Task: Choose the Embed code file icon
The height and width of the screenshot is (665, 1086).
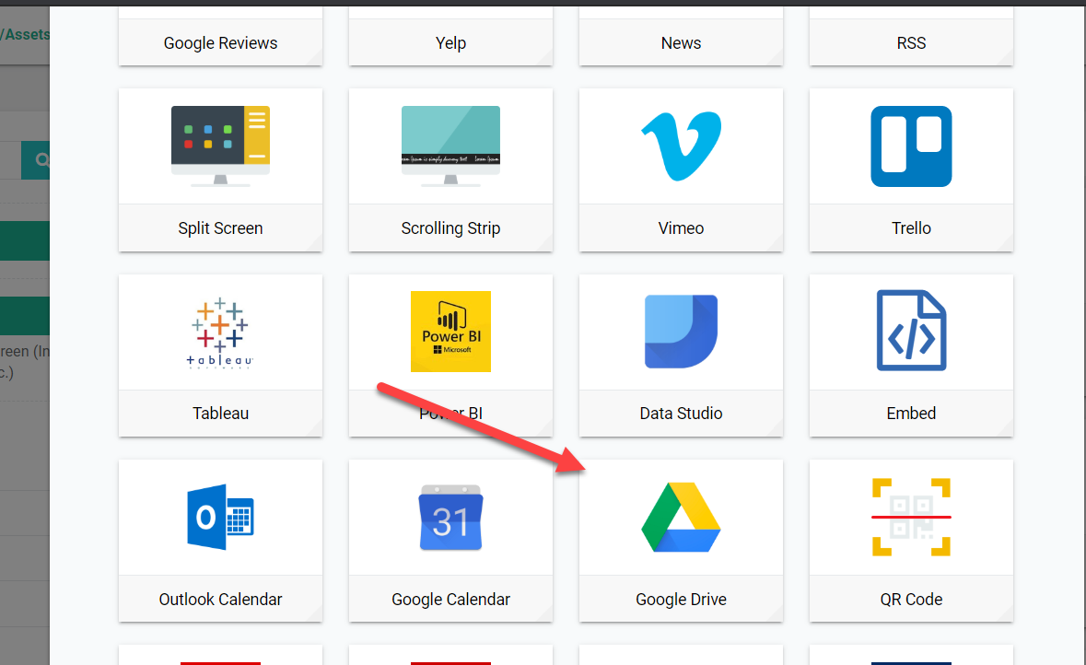Action: point(912,331)
